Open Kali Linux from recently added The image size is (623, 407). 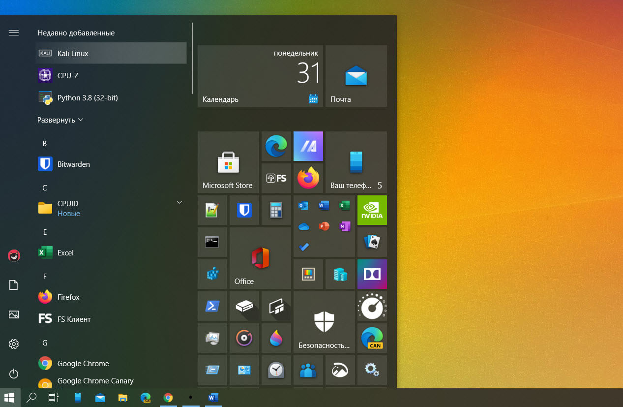pyautogui.click(x=111, y=53)
